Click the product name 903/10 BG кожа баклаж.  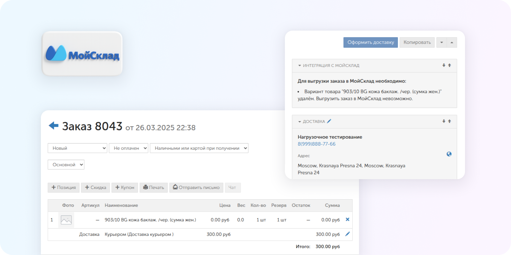150,220
